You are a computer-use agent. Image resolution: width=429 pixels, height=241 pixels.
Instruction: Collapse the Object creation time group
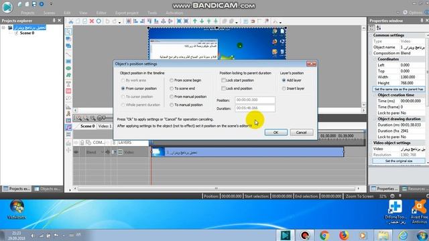[375, 95]
